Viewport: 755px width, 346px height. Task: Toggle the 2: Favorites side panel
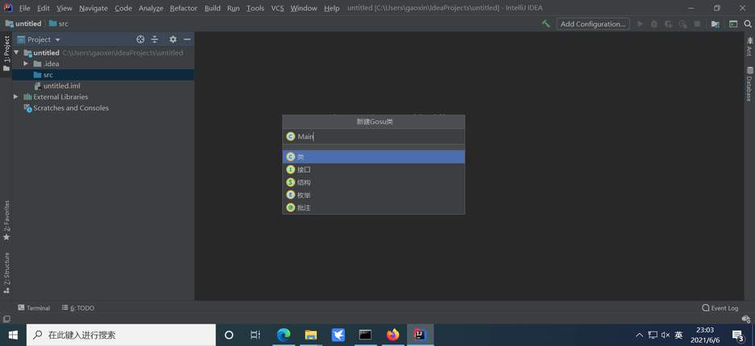[6, 220]
